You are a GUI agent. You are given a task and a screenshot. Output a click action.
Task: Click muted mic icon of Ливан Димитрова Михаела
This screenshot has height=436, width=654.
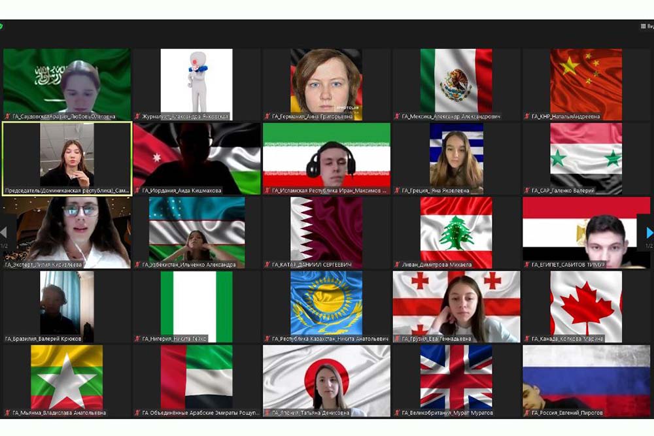[x=397, y=264]
